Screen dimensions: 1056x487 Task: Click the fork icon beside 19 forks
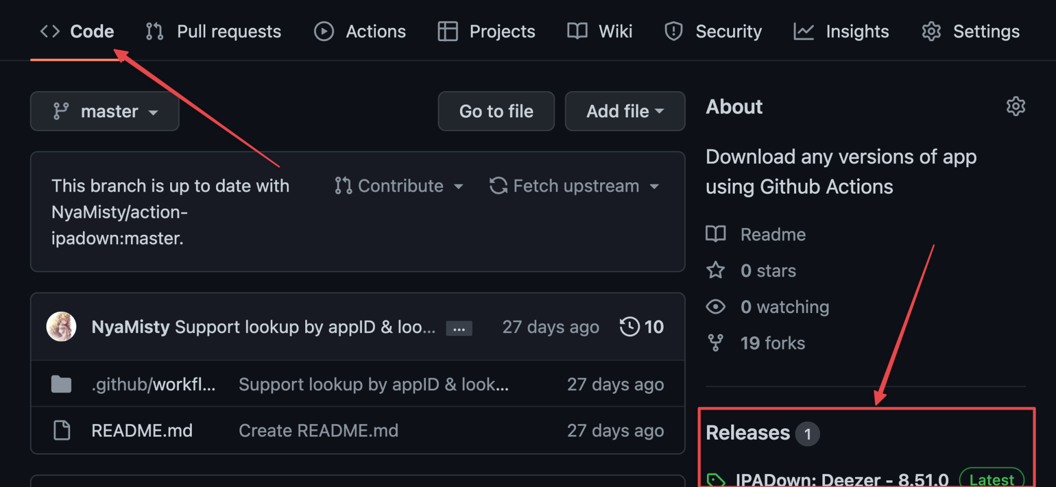point(716,343)
